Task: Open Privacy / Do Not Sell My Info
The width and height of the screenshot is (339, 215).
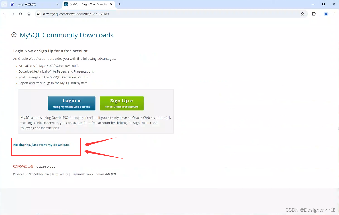Action: pos(31,174)
